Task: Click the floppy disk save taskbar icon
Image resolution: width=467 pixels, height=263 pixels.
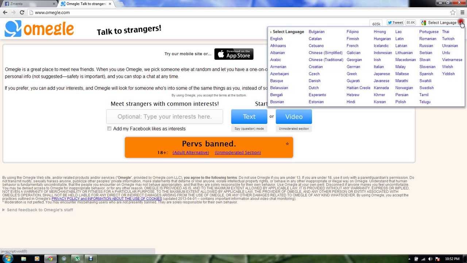Action: (x=90, y=259)
